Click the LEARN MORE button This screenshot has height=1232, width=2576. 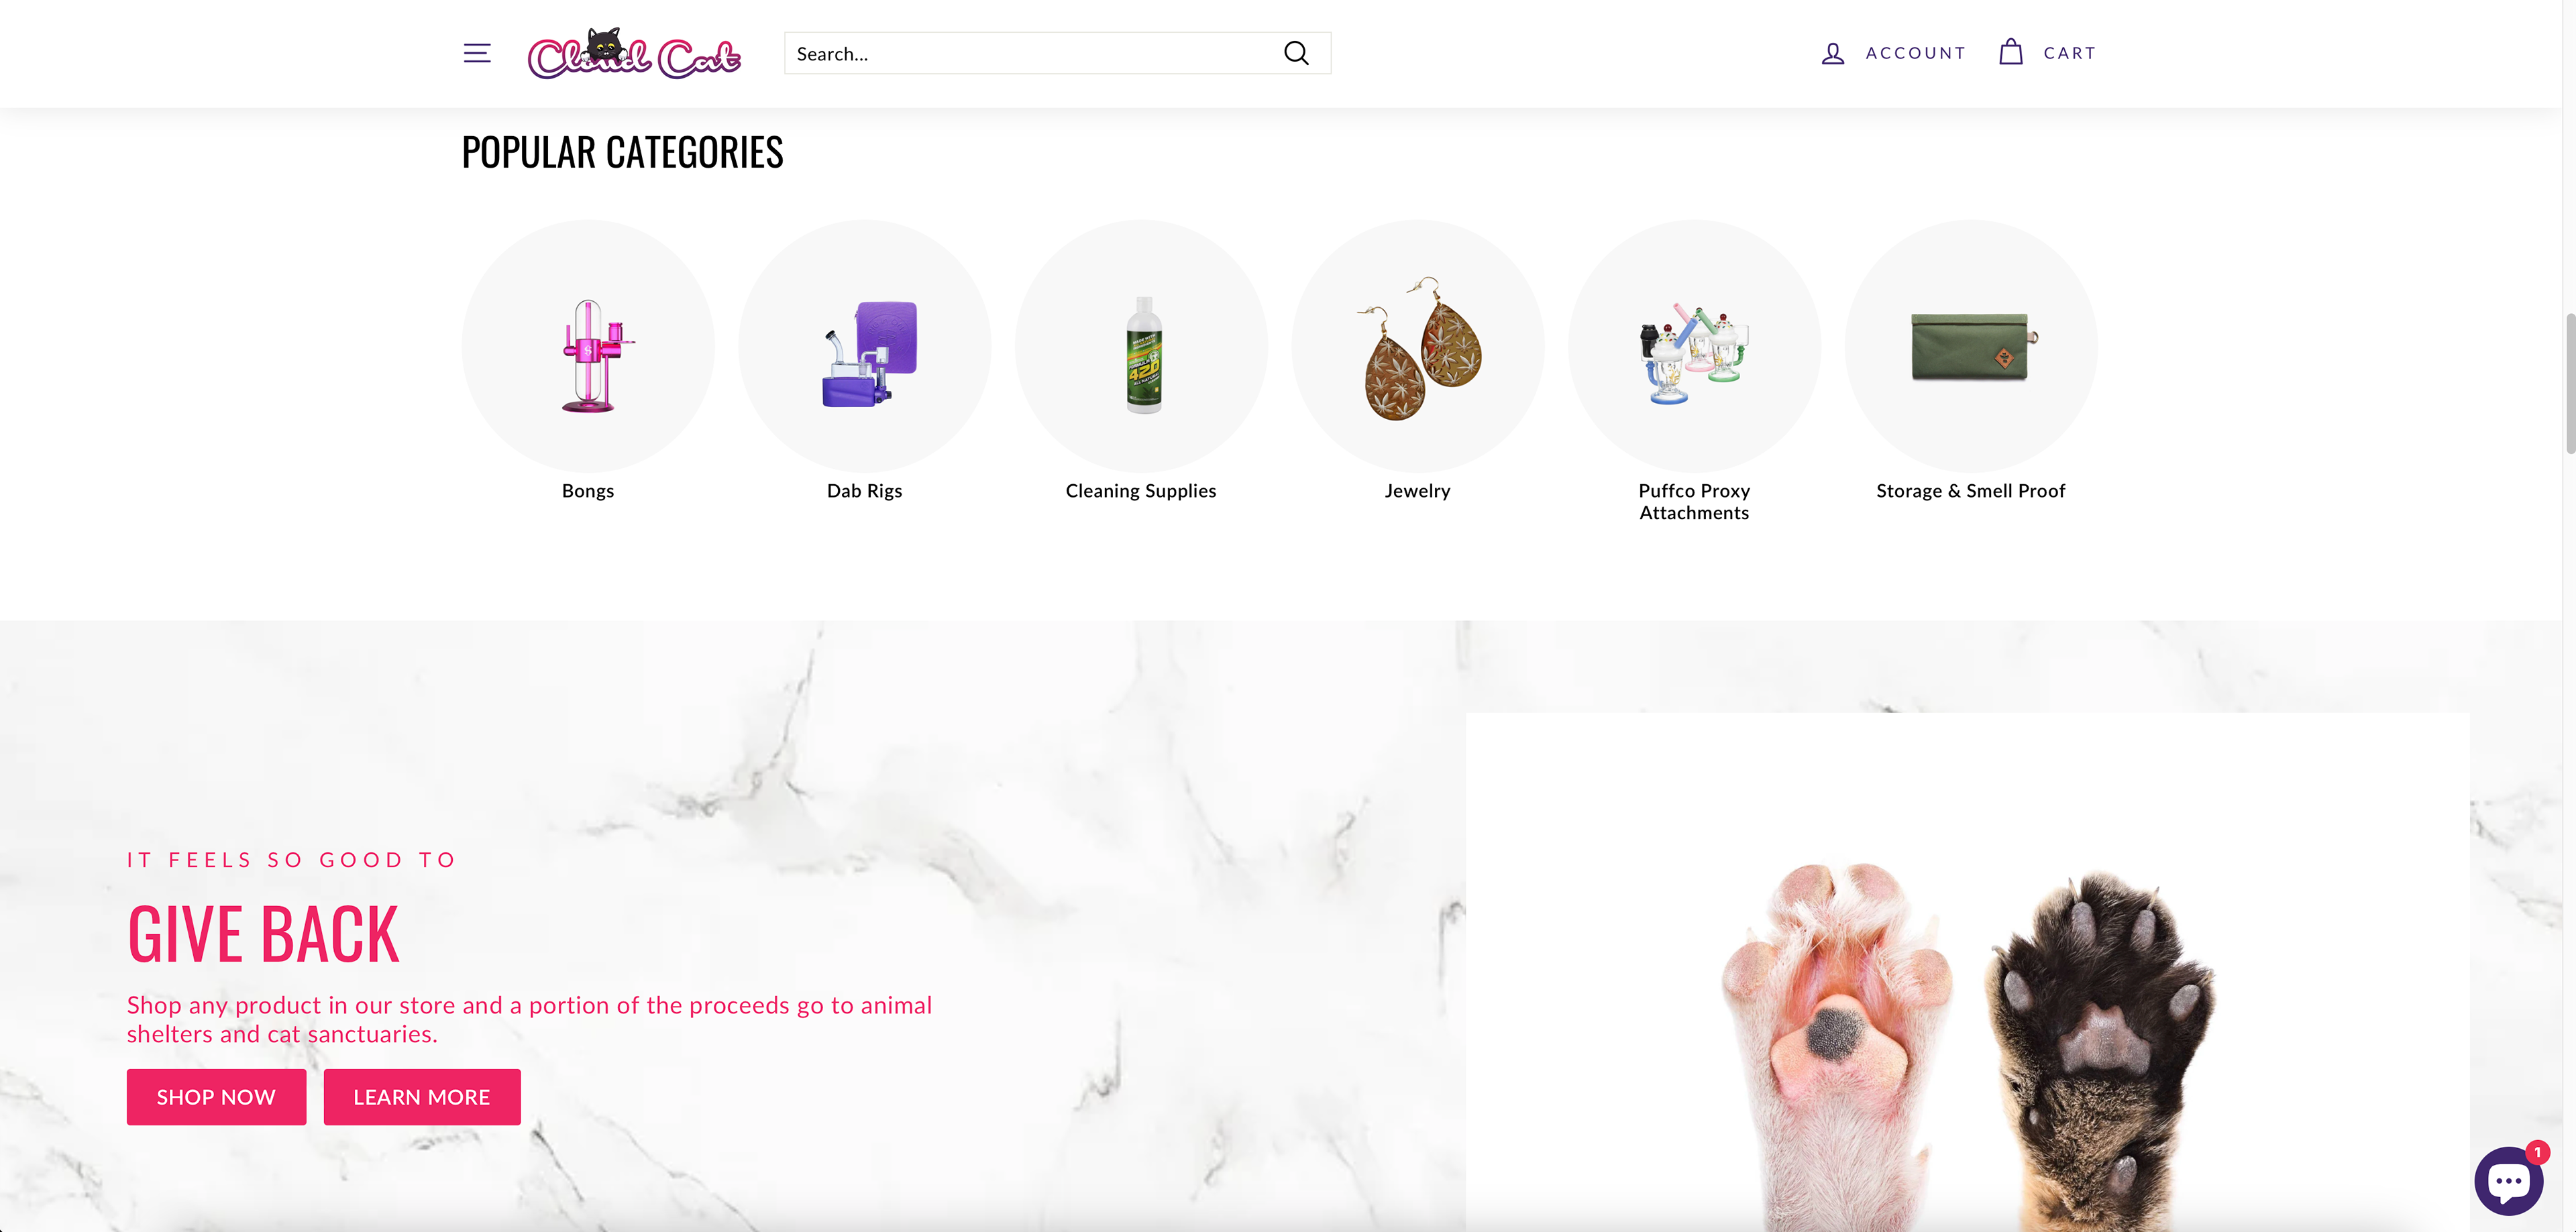pos(422,1097)
